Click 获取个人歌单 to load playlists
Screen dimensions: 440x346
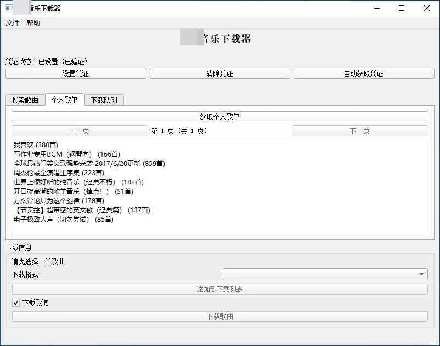219,117
